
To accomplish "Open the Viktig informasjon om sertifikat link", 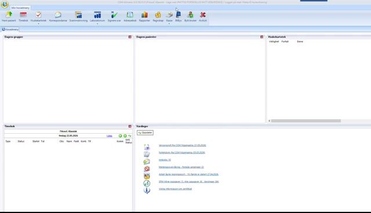I will (x=175, y=189).
